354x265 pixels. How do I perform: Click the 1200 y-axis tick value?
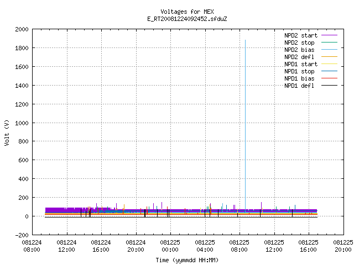[x=22, y=104]
